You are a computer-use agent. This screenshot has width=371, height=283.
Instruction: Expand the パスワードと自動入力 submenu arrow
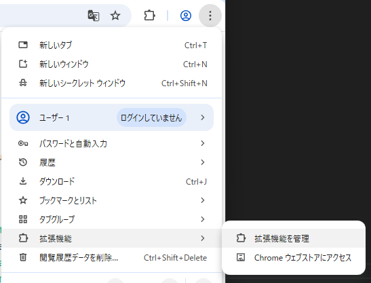pos(203,143)
